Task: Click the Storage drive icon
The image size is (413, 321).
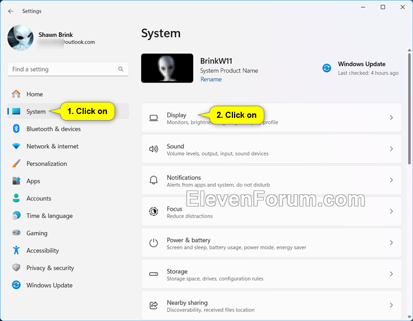Action: (154, 274)
